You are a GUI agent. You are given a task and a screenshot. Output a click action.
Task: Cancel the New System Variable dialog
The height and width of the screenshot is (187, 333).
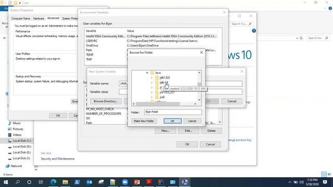point(232,101)
